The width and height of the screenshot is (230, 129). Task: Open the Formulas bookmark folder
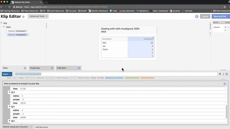pos(71,11)
